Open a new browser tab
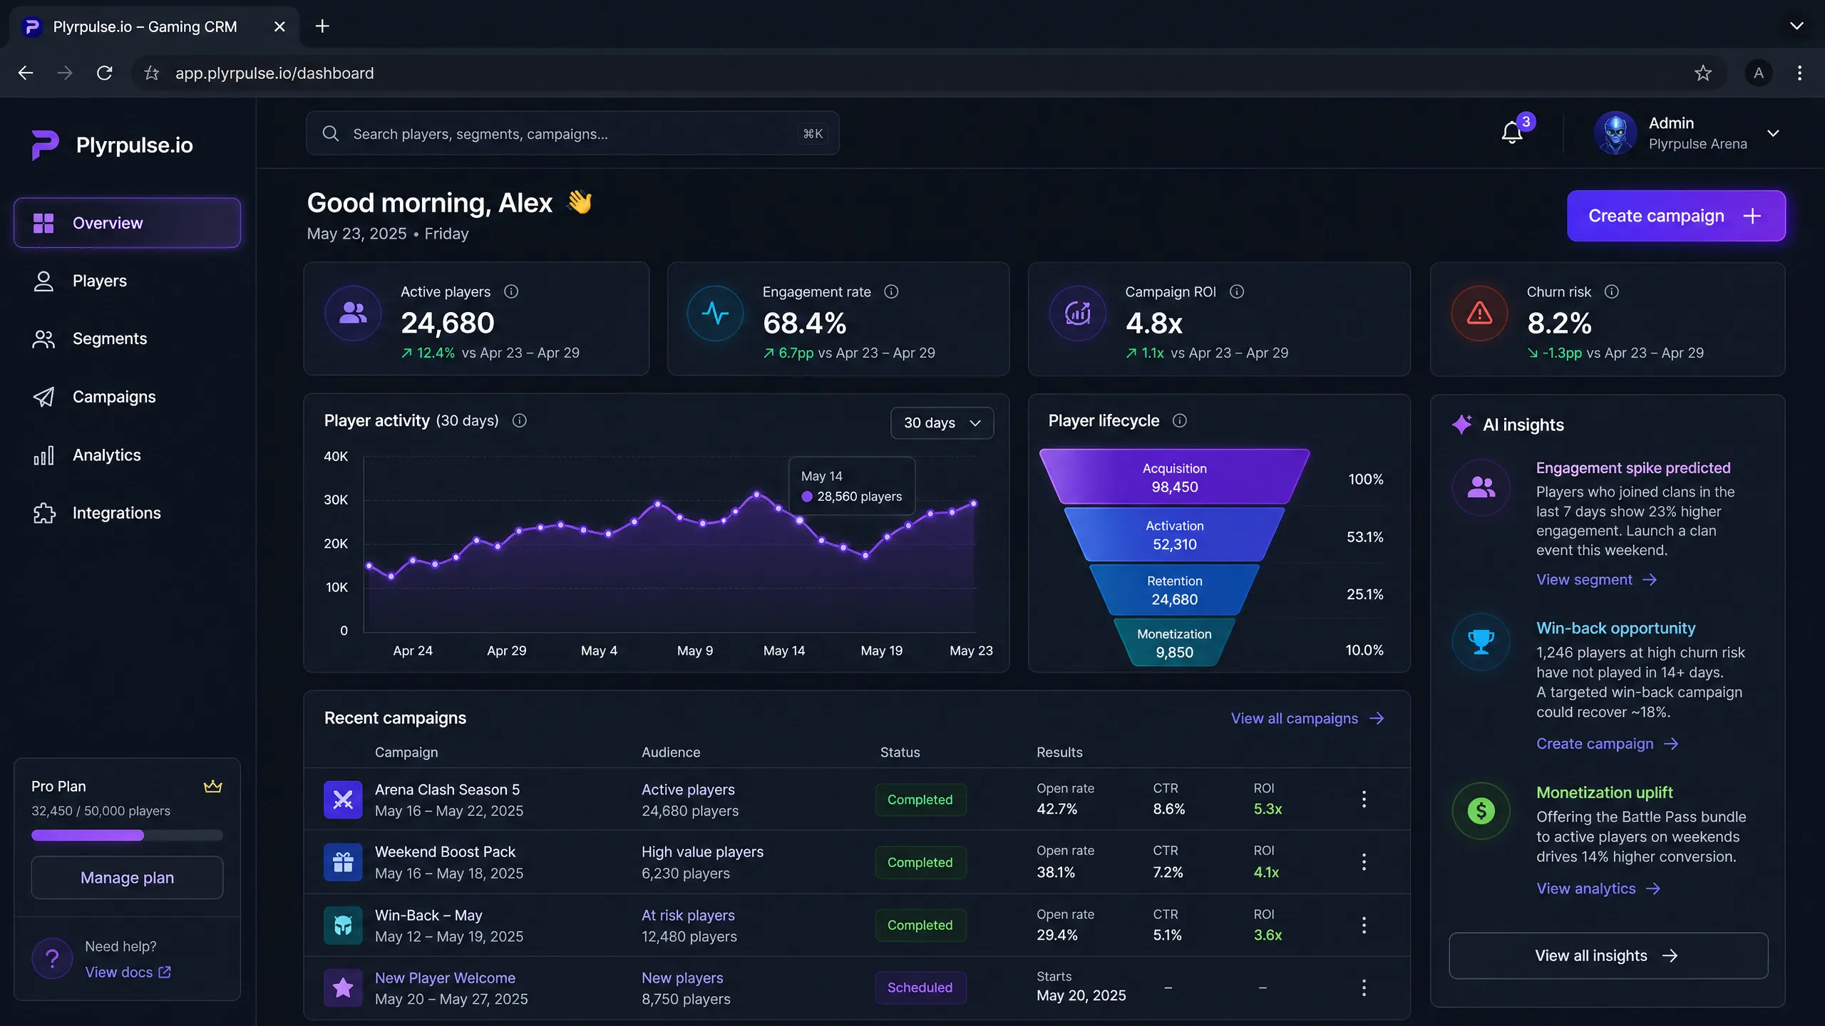 322,26
